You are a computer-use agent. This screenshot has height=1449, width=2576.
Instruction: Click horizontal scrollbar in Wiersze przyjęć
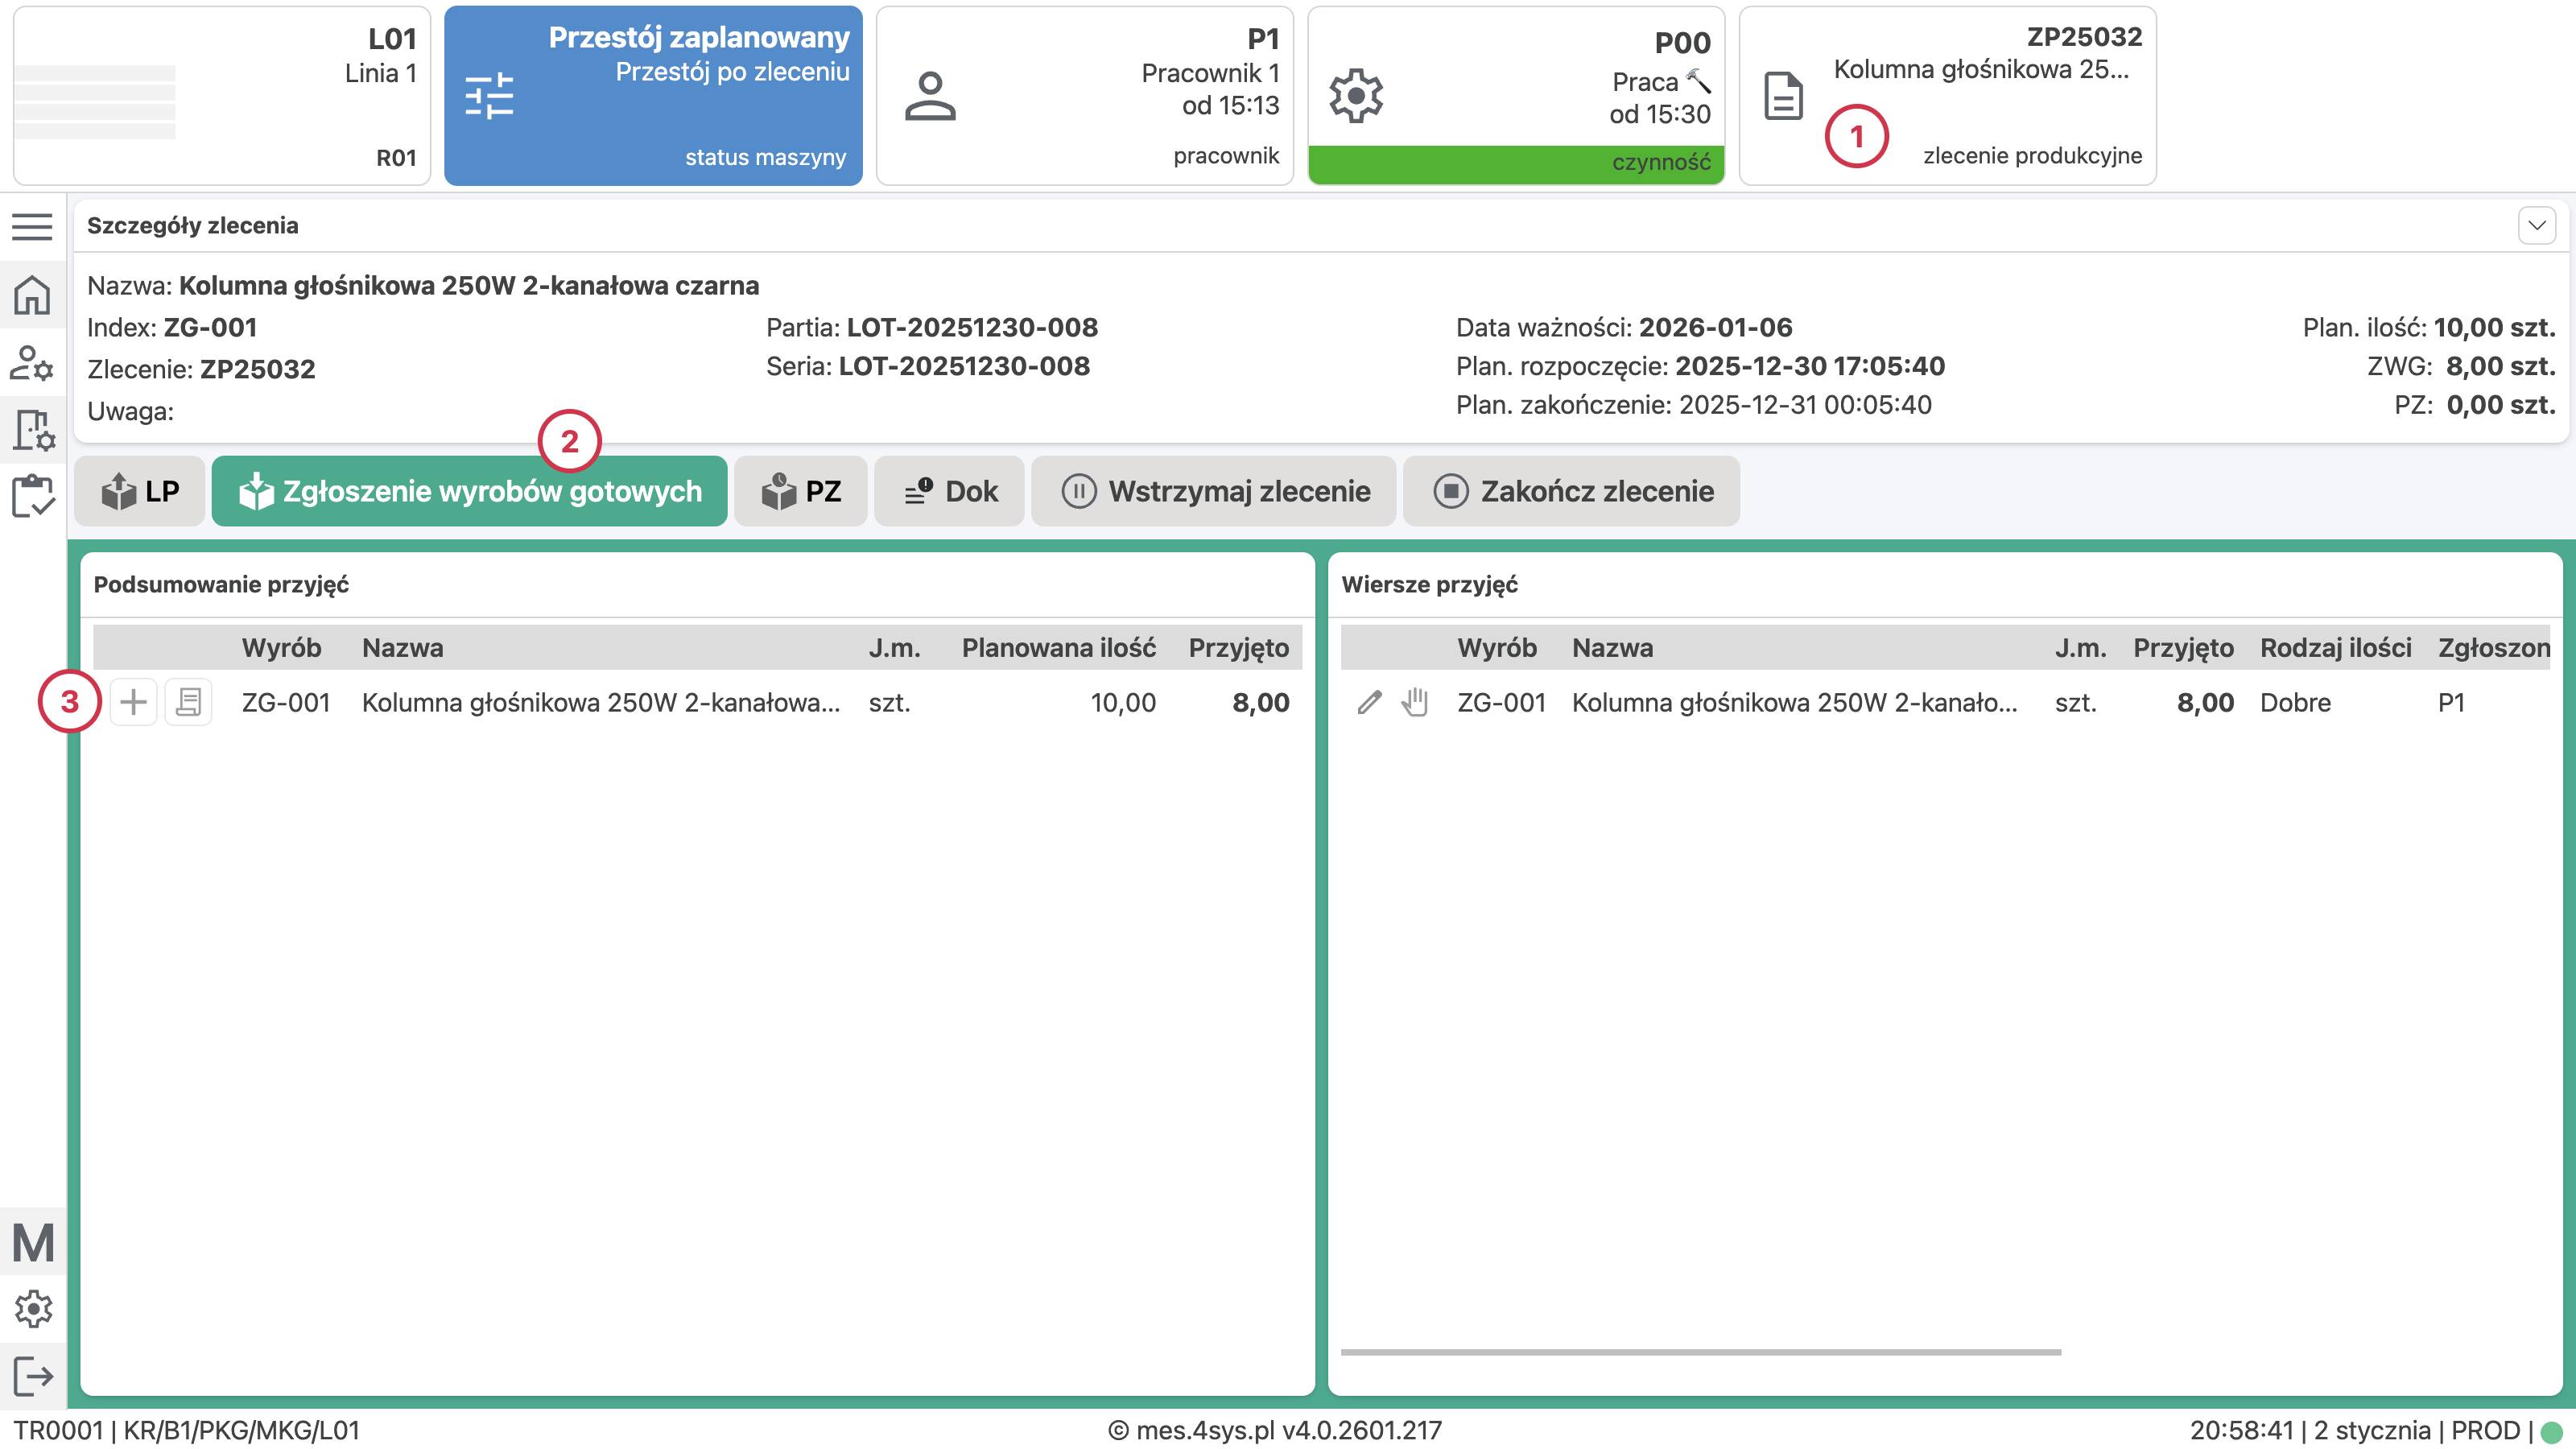tap(1700, 1352)
